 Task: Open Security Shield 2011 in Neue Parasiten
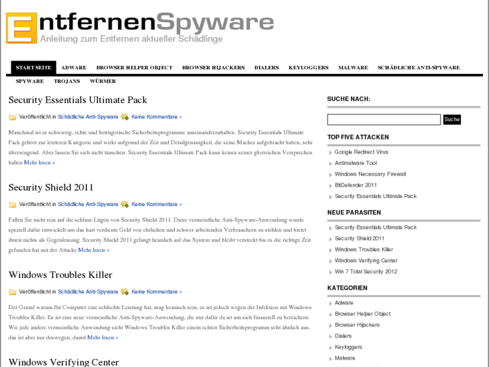[360, 238]
